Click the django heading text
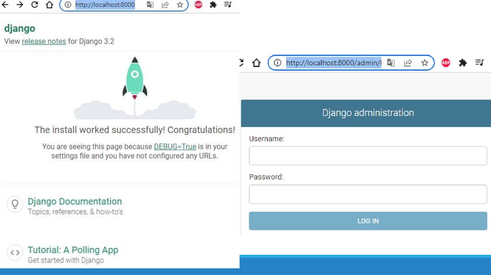 19,28
